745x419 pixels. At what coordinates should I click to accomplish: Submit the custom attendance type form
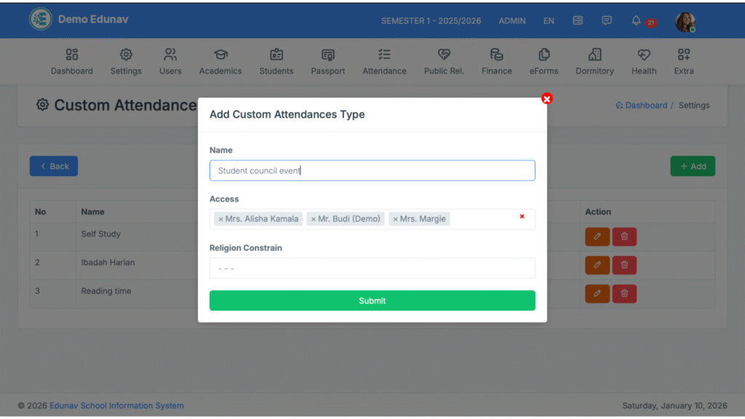(x=372, y=300)
